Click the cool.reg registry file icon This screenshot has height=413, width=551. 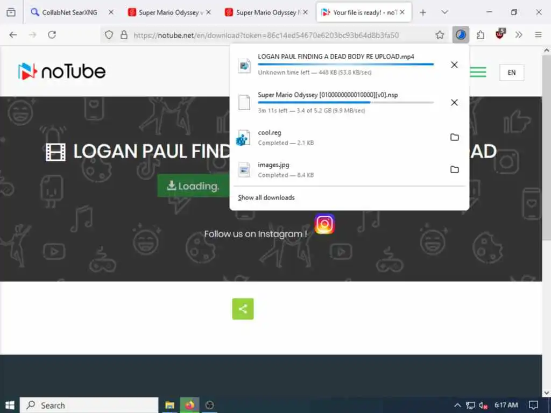click(x=243, y=138)
